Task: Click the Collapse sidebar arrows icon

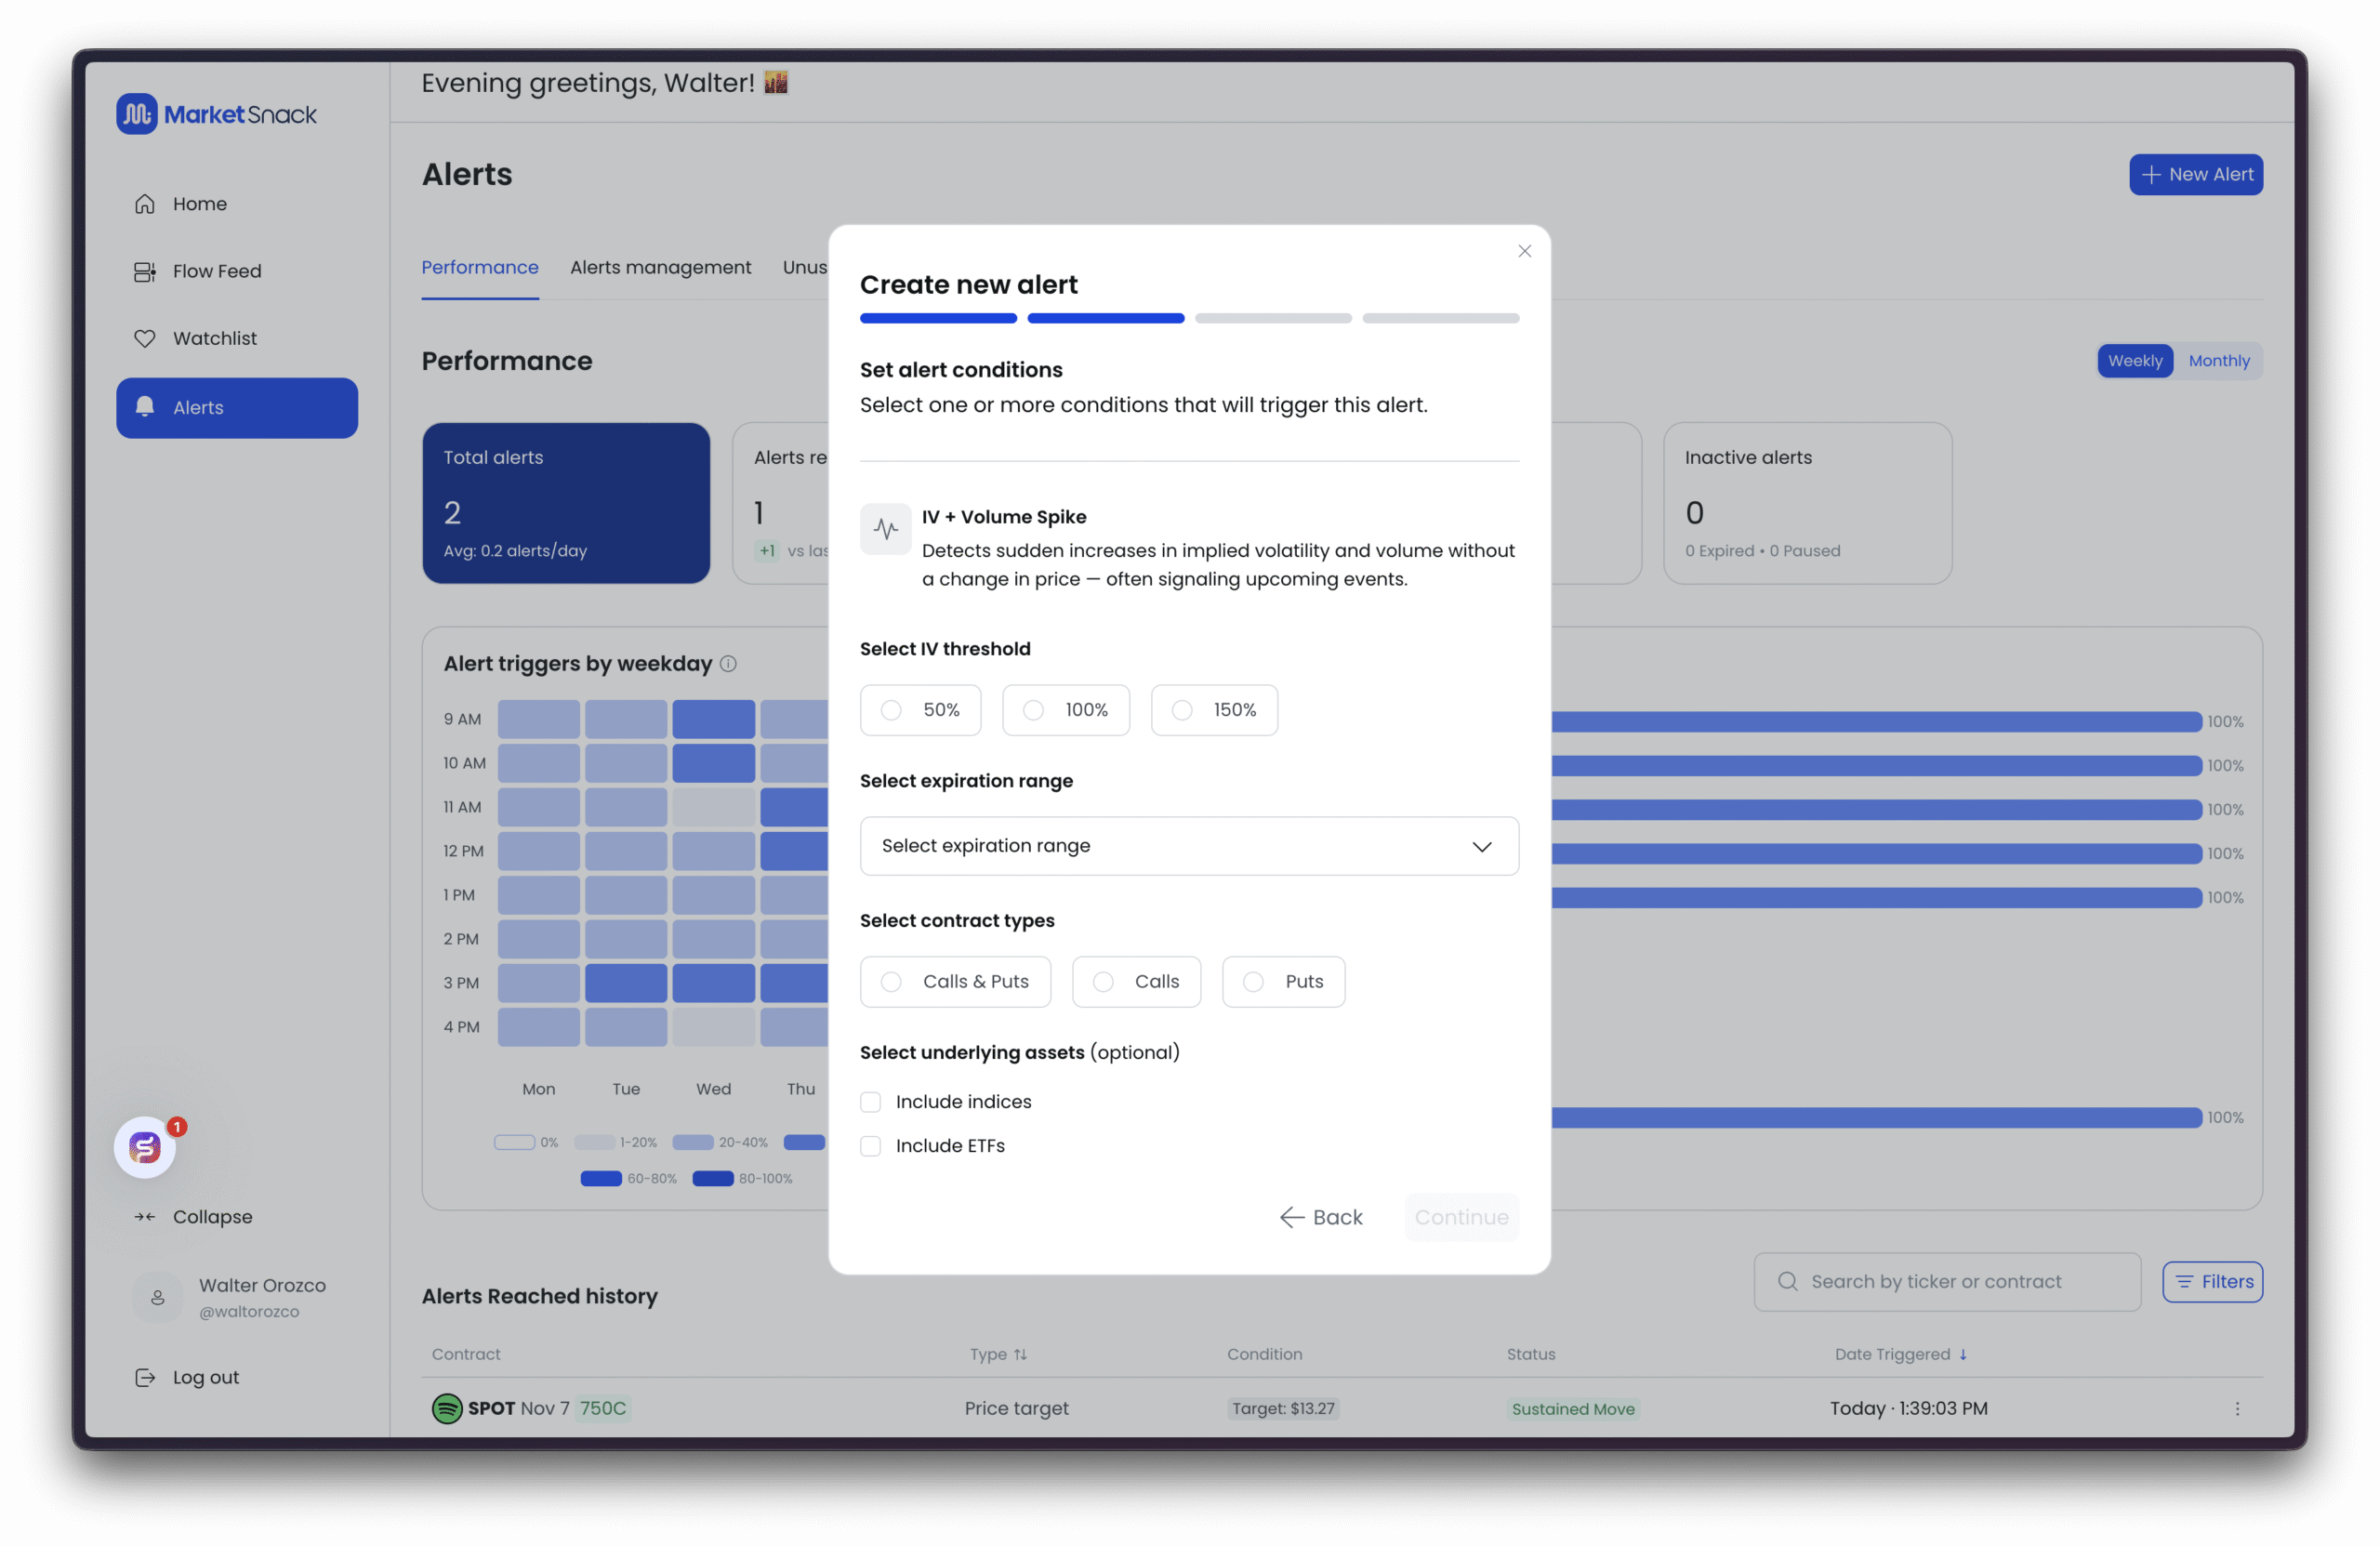Action: tap(145, 1217)
